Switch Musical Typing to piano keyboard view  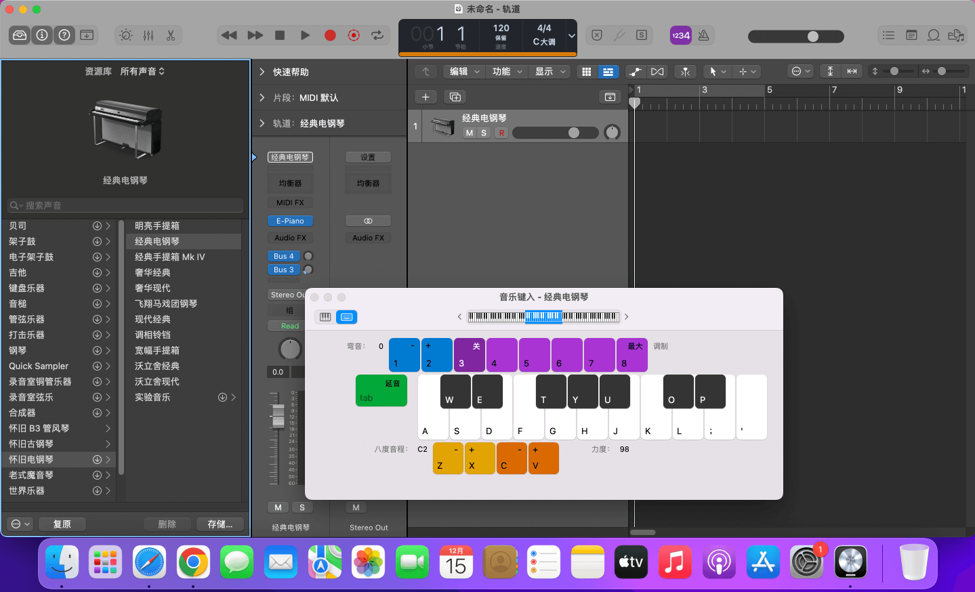tap(325, 317)
